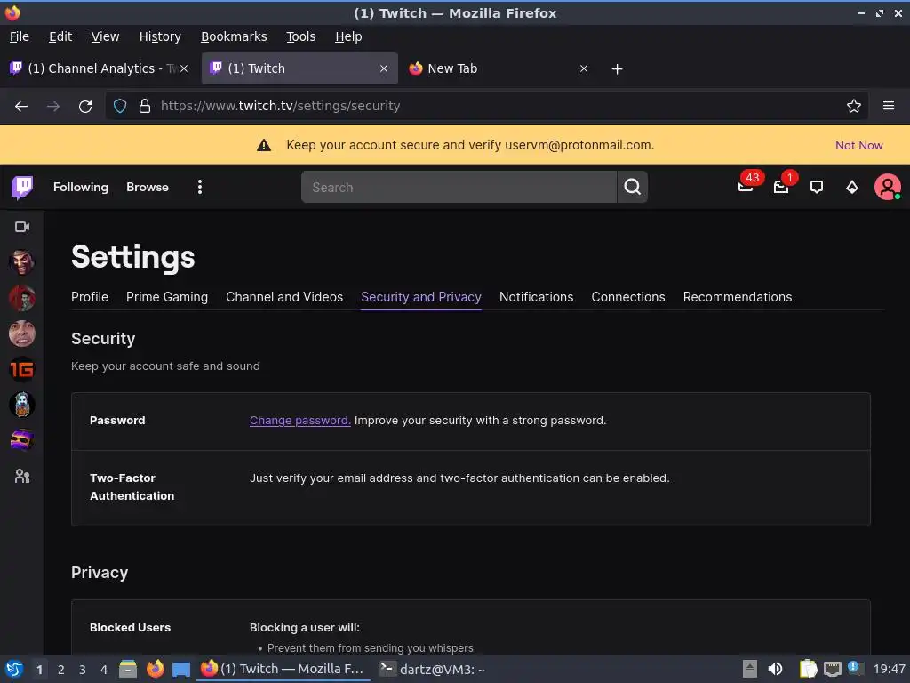The width and height of the screenshot is (910, 683).
Task: Select the Recommendations settings tab
Action: [x=737, y=297]
